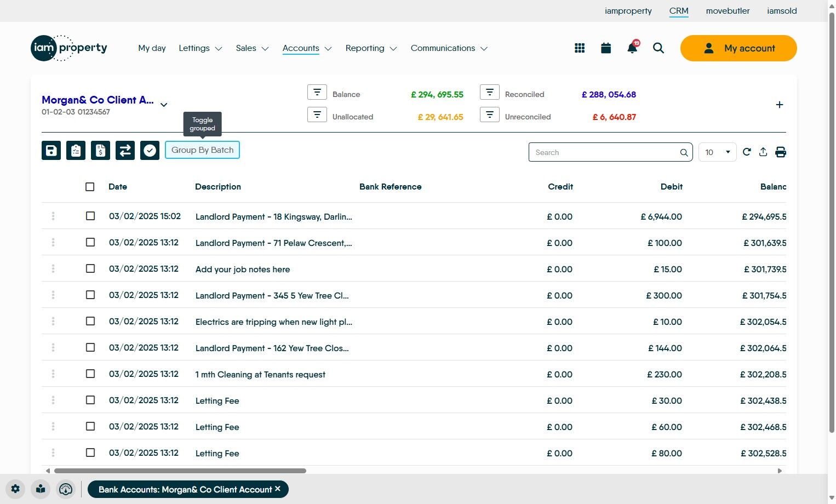Image resolution: width=836 pixels, height=504 pixels.
Task: Tick the select-all checkbox in header row
Action: (90, 187)
